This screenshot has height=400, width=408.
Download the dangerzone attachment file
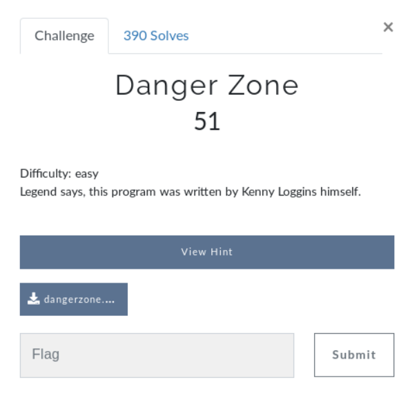[x=74, y=299]
